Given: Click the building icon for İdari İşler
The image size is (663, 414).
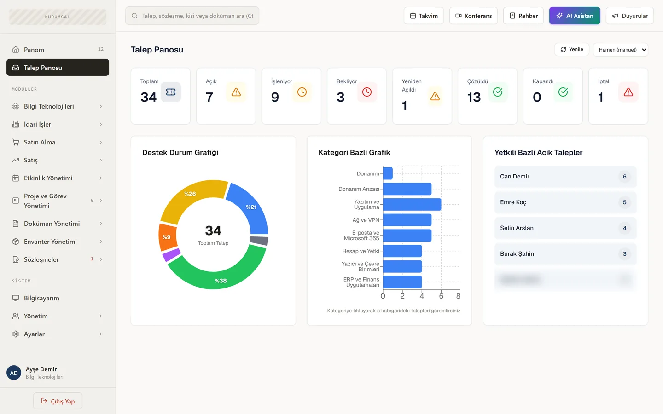Looking at the screenshot, I should [x=16, y=124].
